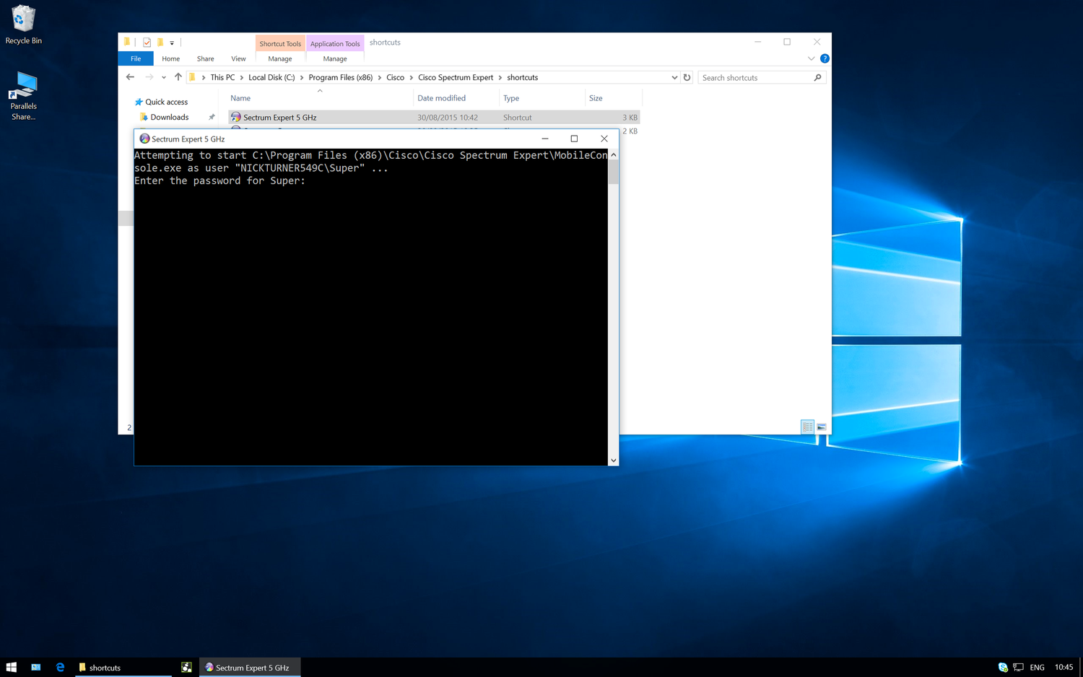Switch Explorer to details view button
The width and height of the screenshot is (1083, 677).
click(x=807, y=427)
